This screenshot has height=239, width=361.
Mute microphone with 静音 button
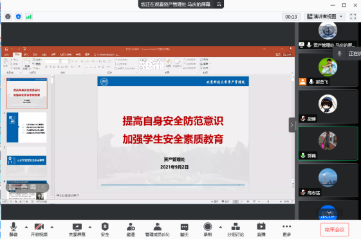(x=14, y=229)
